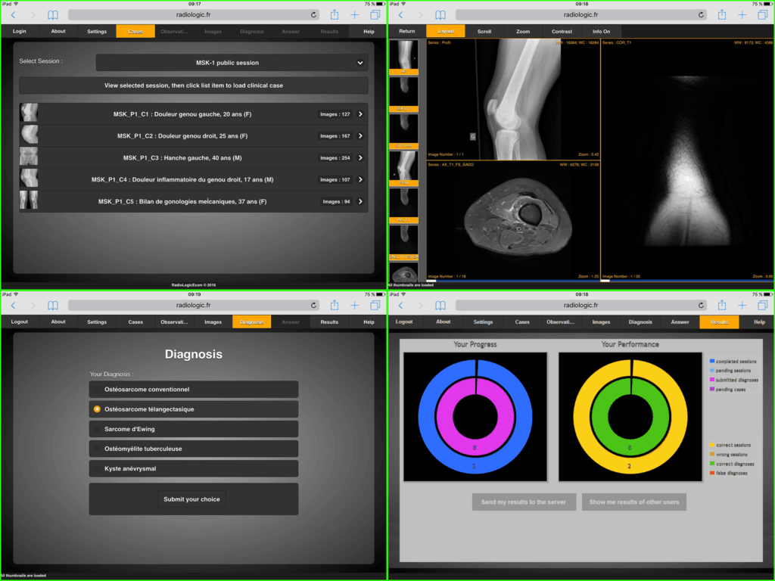Click the green correct diagnoses legend swatch
This screenshot has height=581, width=775.
point(711,463)
